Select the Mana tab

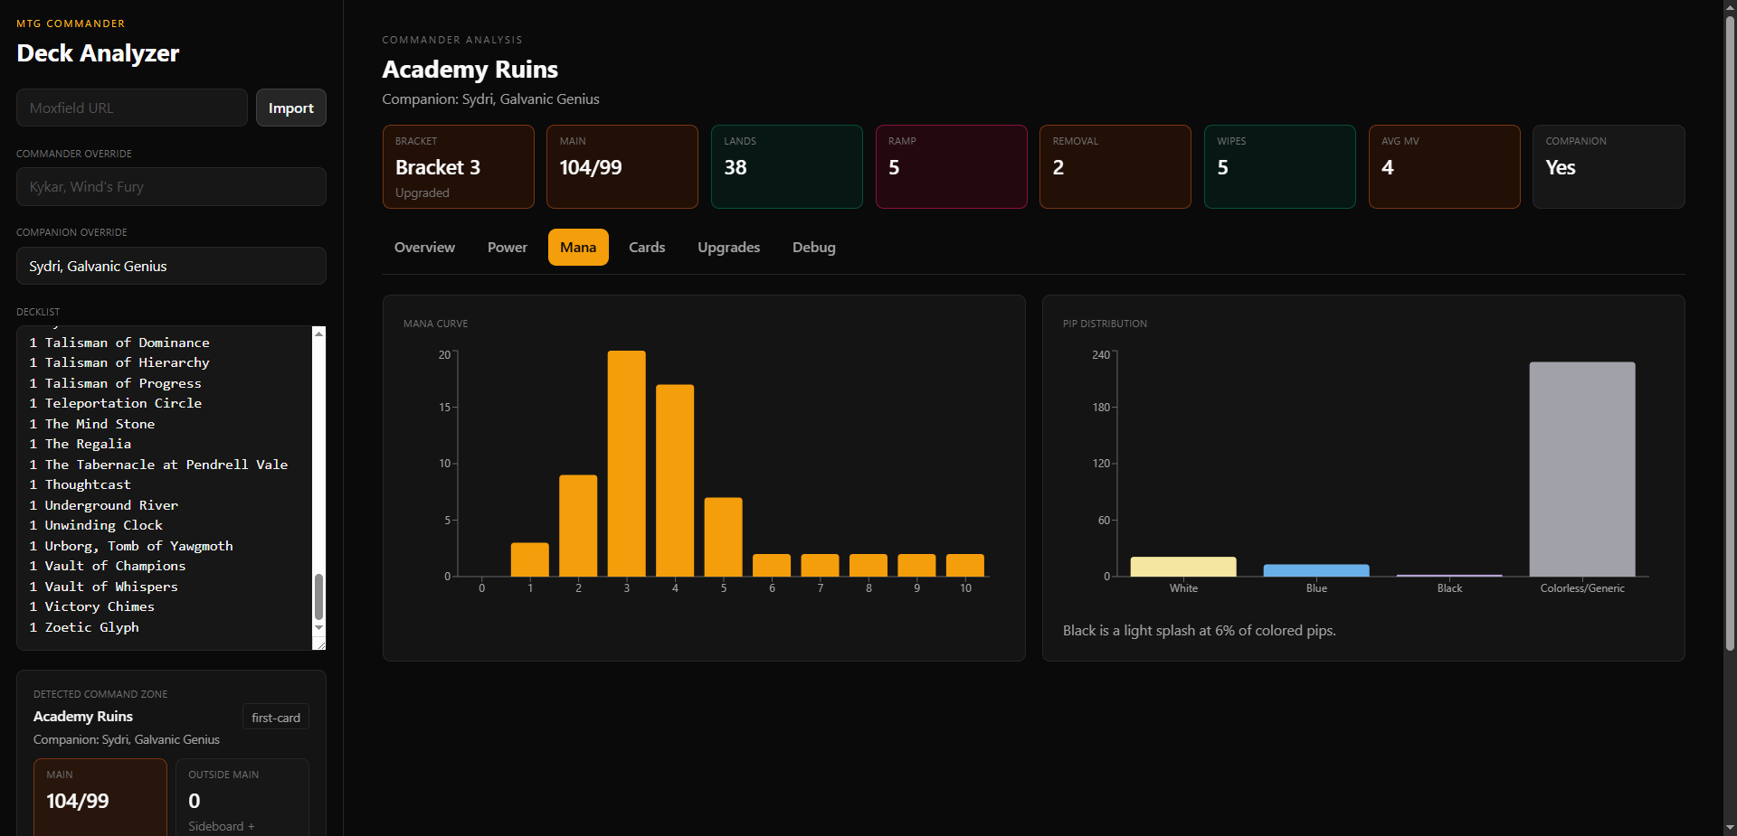click(578, 247)
